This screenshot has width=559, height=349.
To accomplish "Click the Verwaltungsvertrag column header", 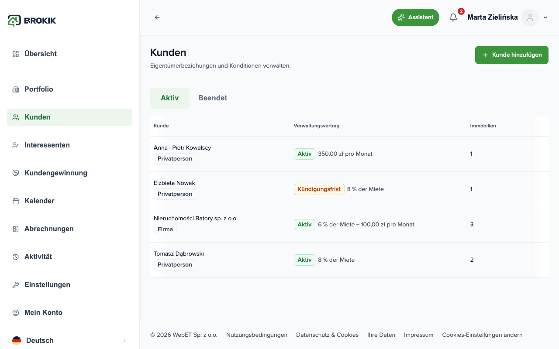I will coord(317,126).
